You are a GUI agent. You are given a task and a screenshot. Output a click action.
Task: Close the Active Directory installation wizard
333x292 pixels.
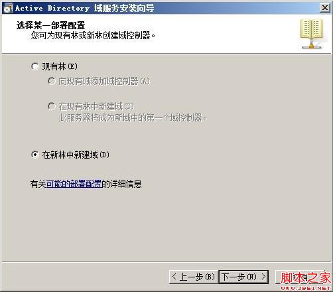(x=325, y=8)
